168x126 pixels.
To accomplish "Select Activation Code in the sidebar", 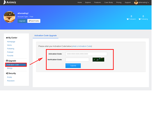I will coord(16,65).
